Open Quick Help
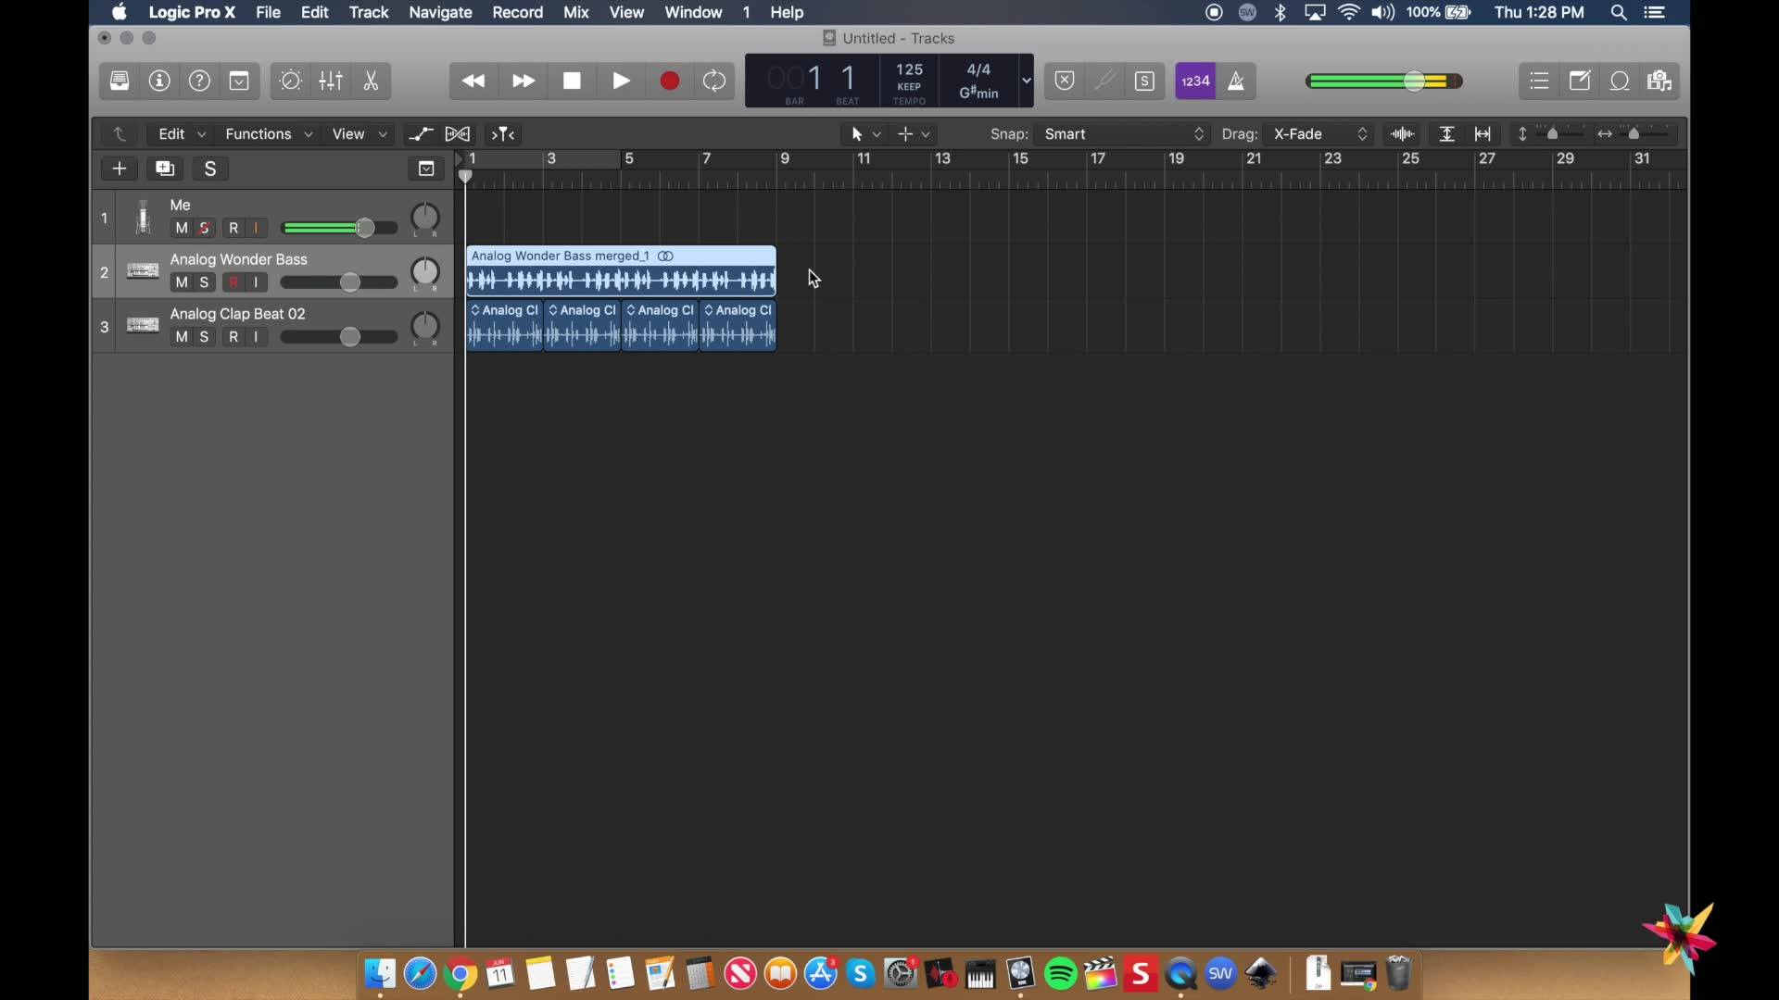Screen dimensions: 1779x1000 tap(199, 81)
